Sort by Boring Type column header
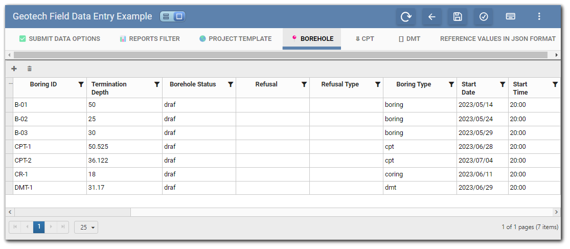Image resolution: width=570 pixels, height=249 pixels. coord(413,84)
